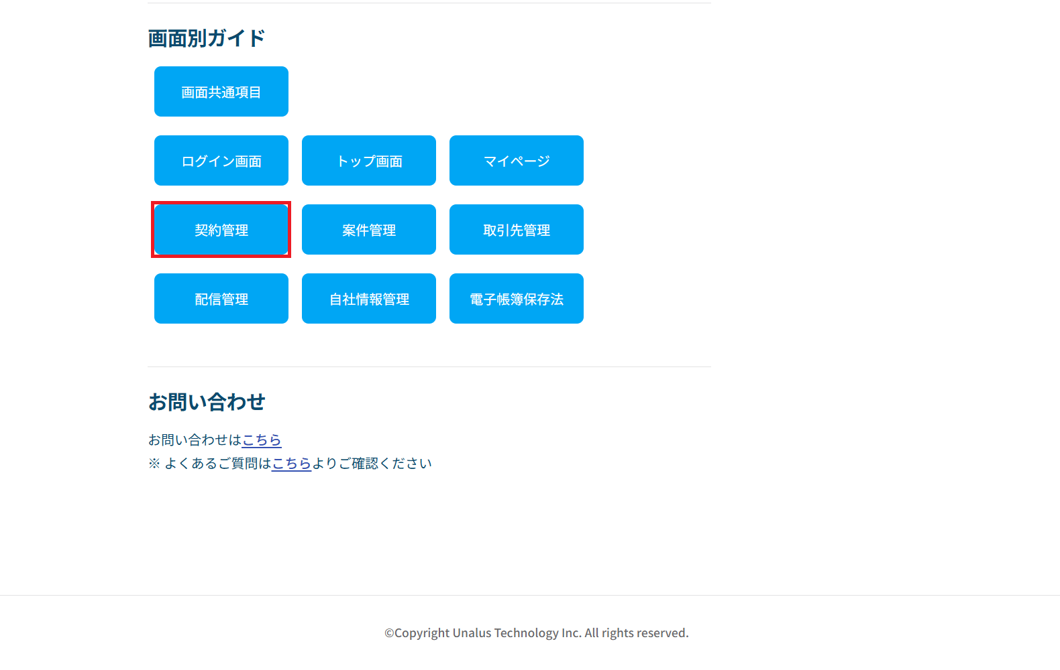1060x670 pixels.
Task: Open the 配信管理 guide button
Action: pyautogui.click(x=221, y=299)
